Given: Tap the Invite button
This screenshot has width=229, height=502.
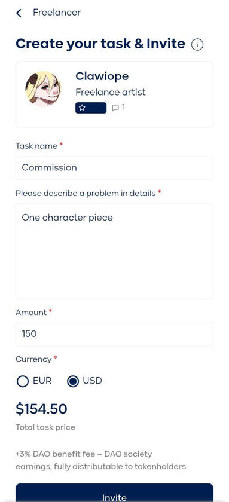Looking at the screenshot, I should [114, 492].
